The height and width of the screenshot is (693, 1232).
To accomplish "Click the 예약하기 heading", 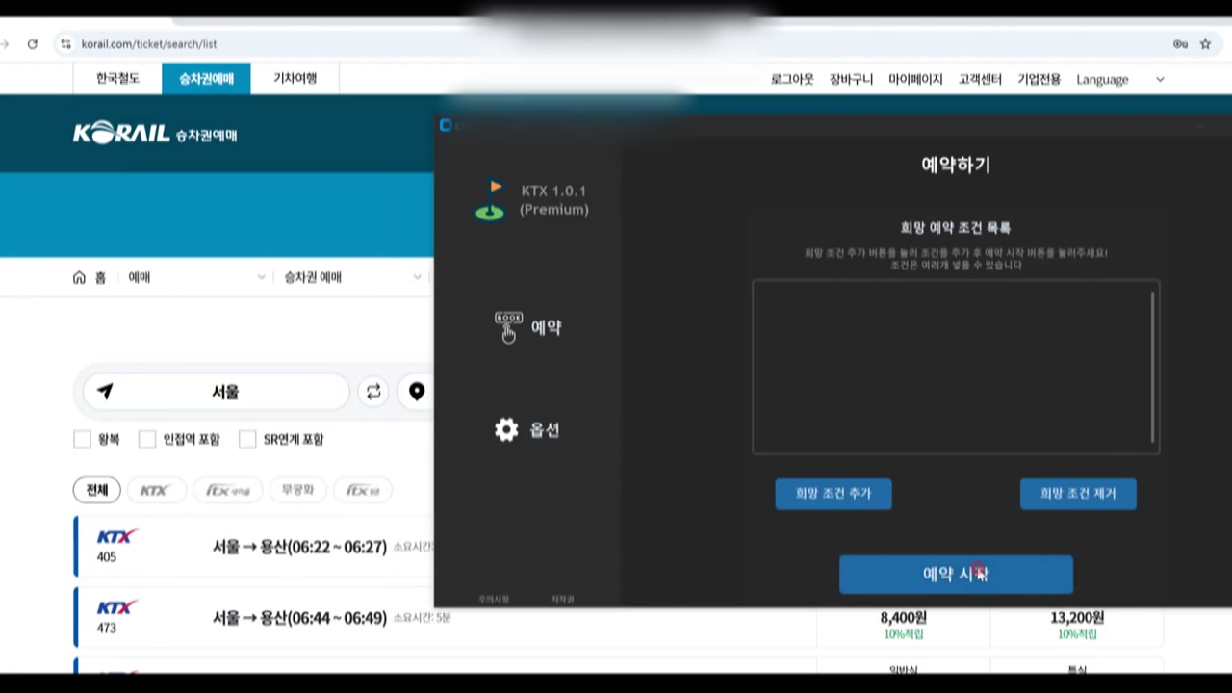I will click(956, 165).
